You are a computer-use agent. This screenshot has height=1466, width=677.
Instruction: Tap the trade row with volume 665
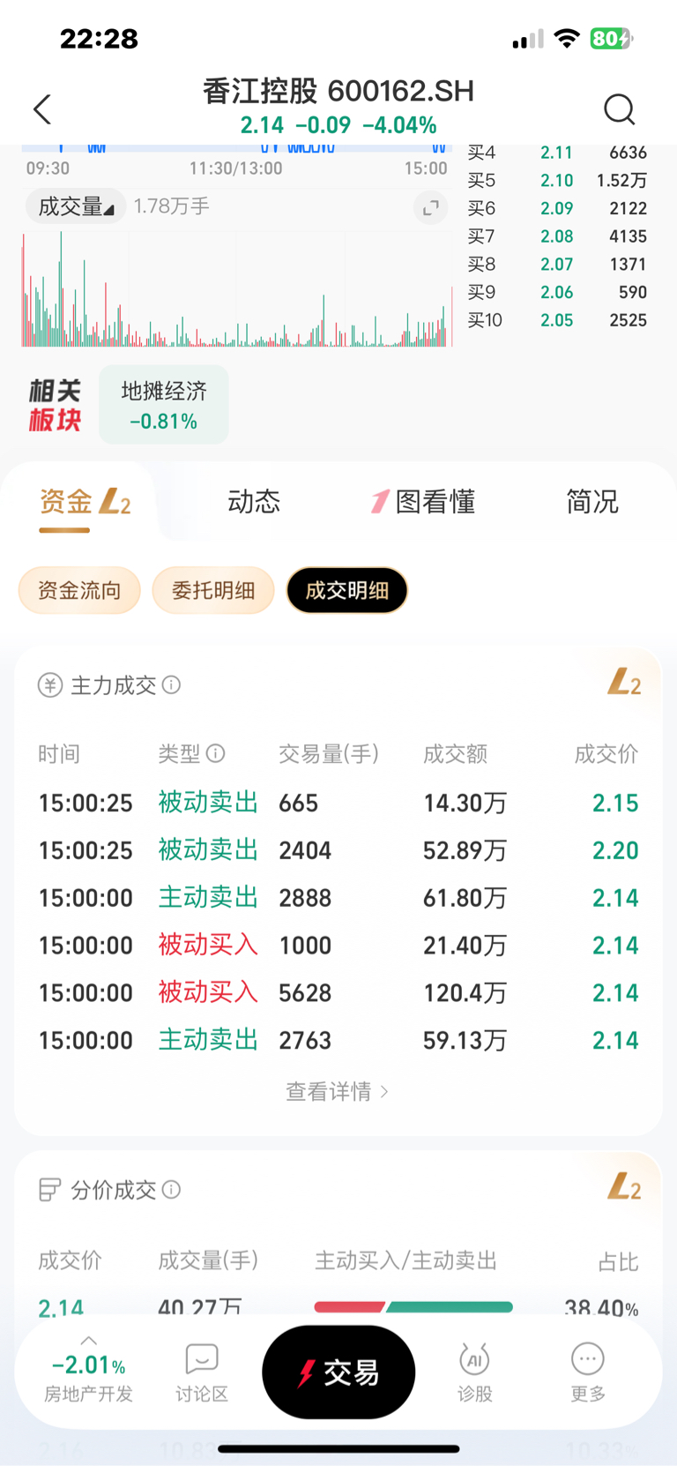click(338, 803)
